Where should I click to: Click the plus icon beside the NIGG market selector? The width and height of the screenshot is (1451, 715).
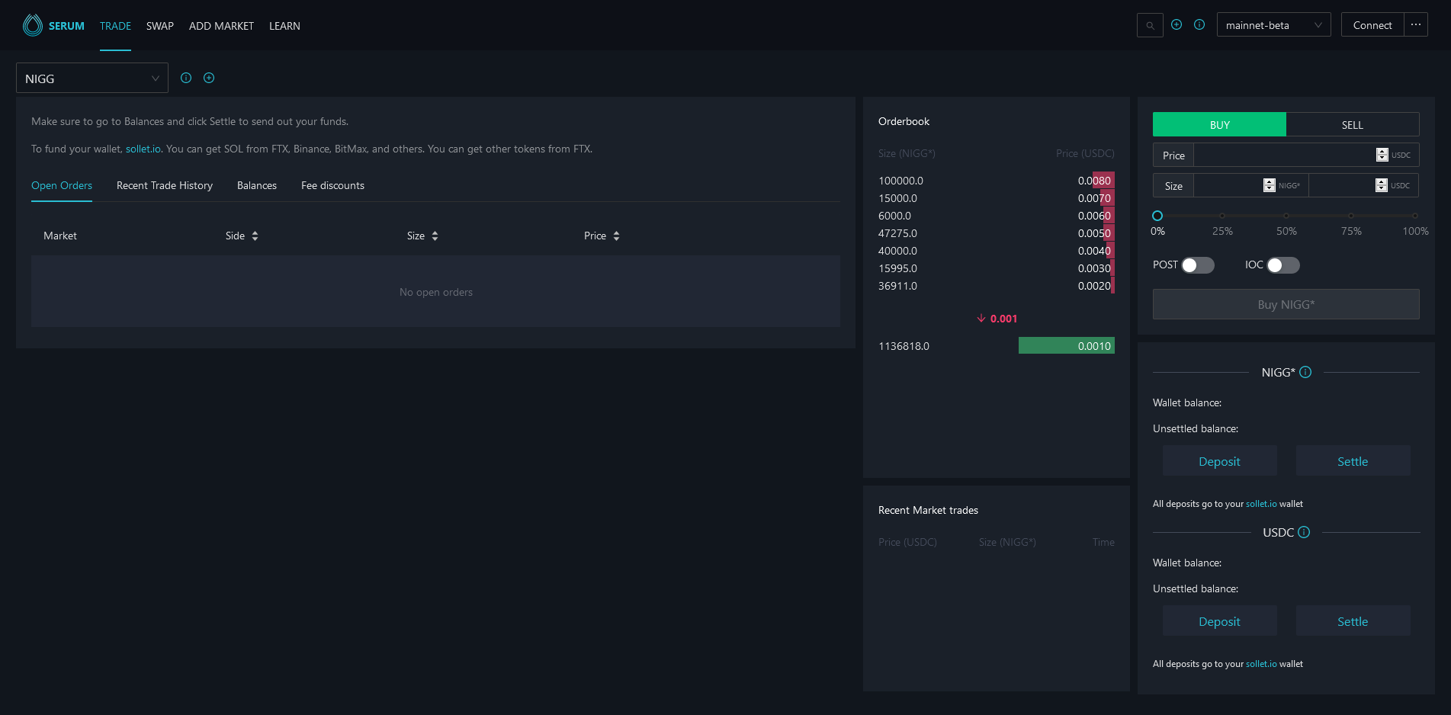point(209,78)
